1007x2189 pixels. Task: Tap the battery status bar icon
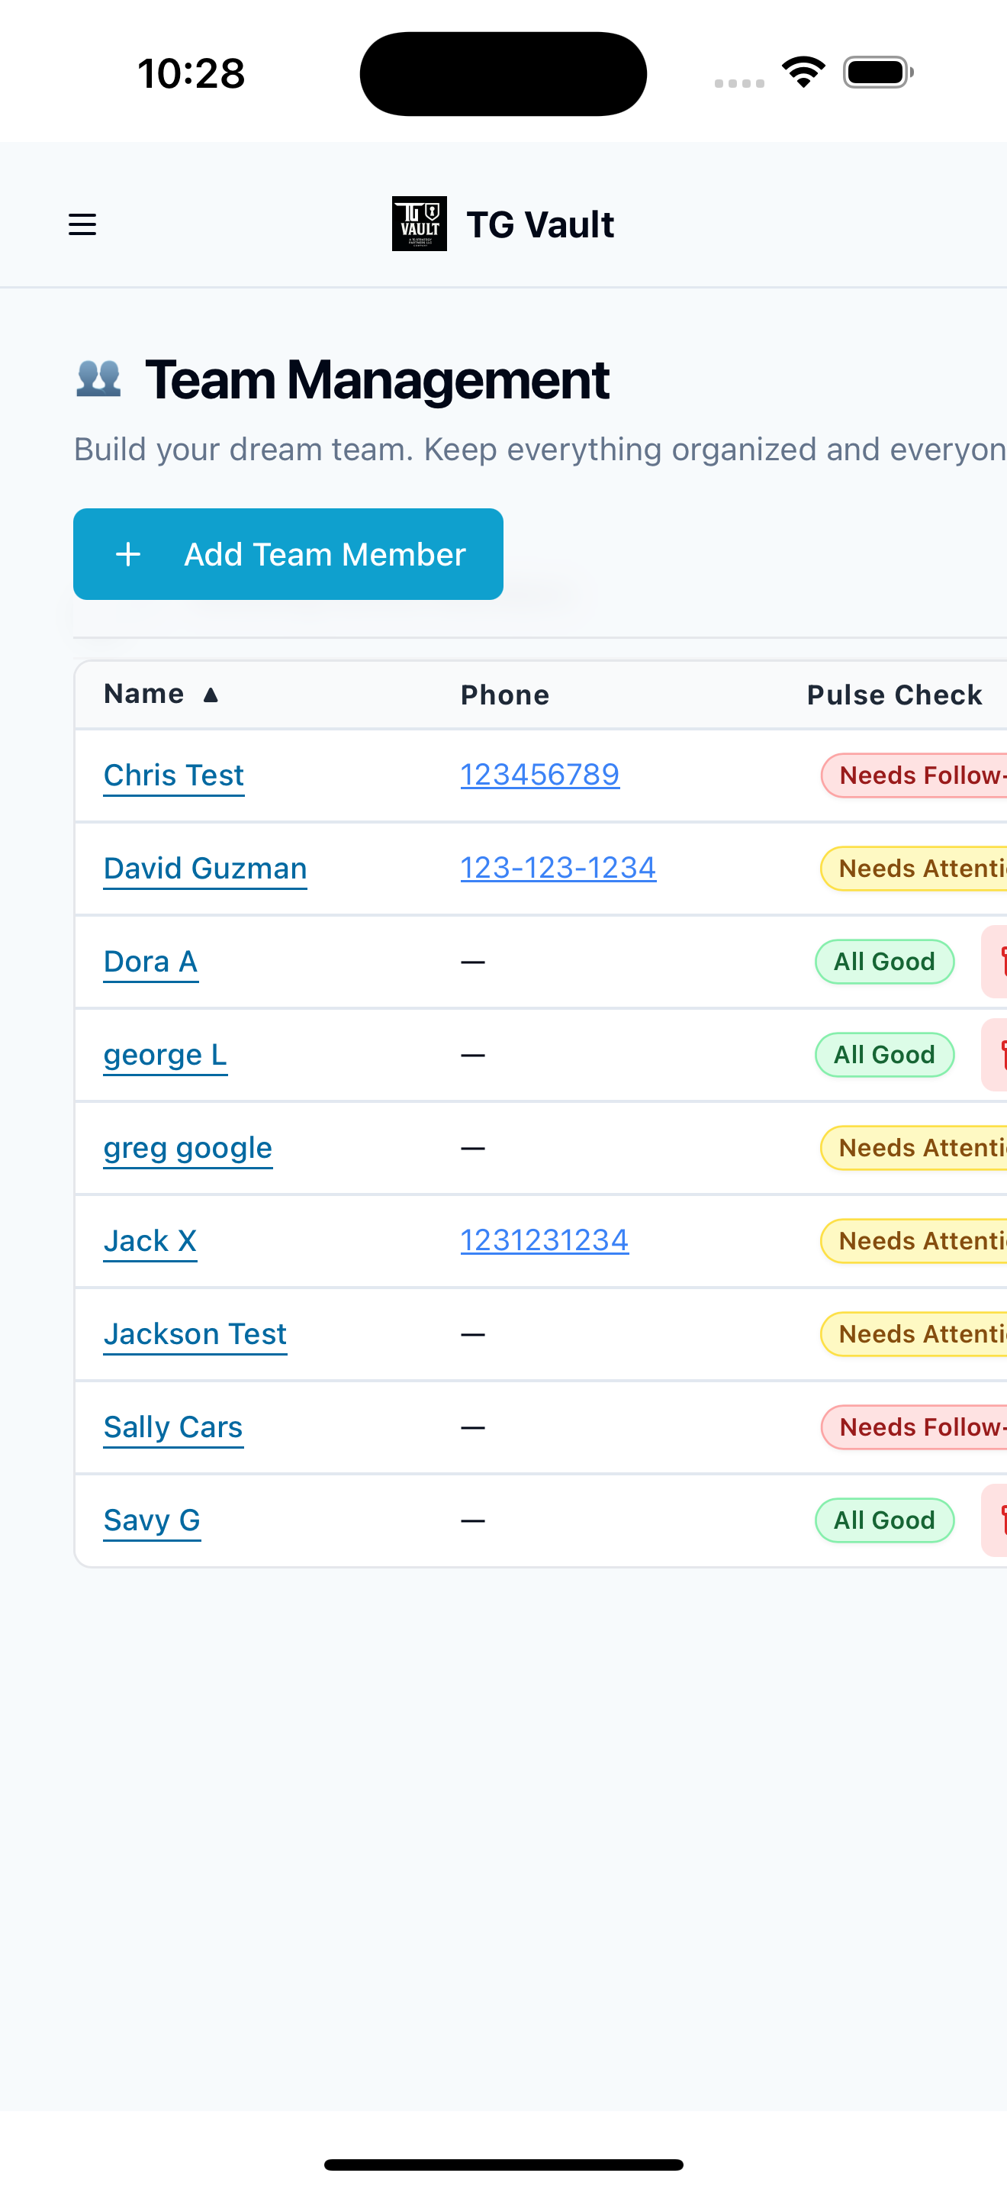(x=879, y=73)
